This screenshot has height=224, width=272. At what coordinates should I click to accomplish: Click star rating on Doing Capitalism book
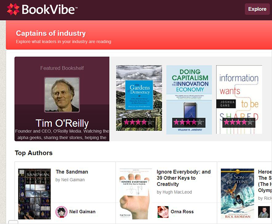[189, 122]
